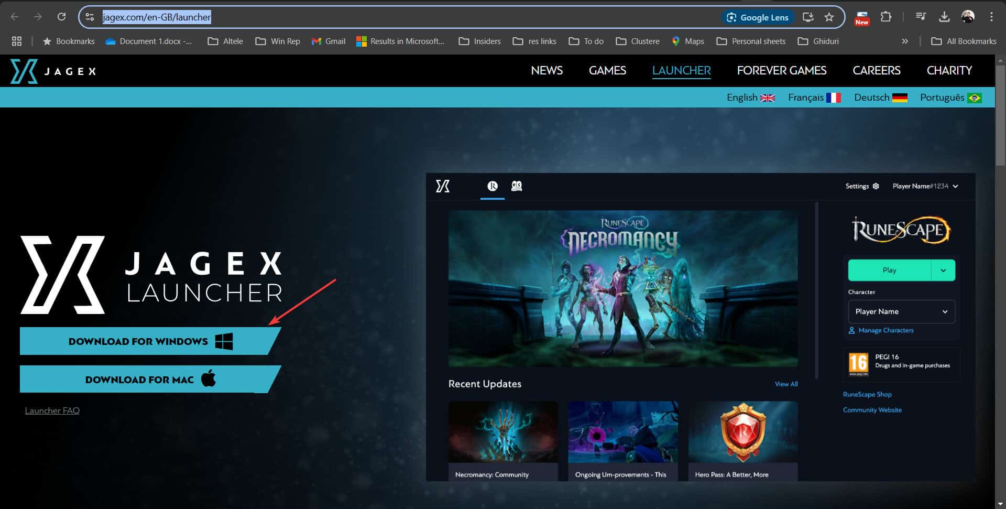Click the Download for Windows button
The height and width of the screenshot is (509, 1006).
(x=150, y=341)
